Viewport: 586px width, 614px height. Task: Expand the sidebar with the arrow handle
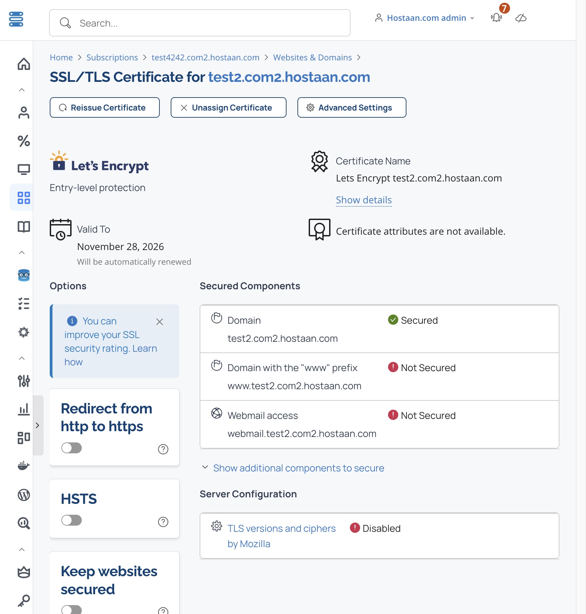click(x=37, y=425)
